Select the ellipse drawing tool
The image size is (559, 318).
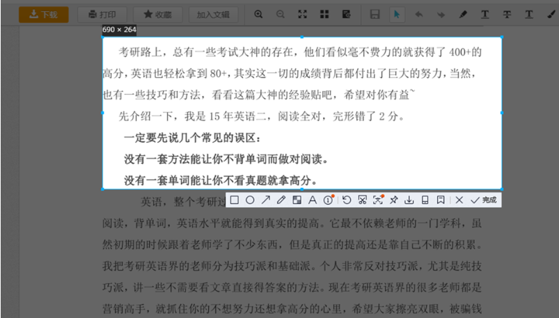pyautogui.click(x=250, y=200)
